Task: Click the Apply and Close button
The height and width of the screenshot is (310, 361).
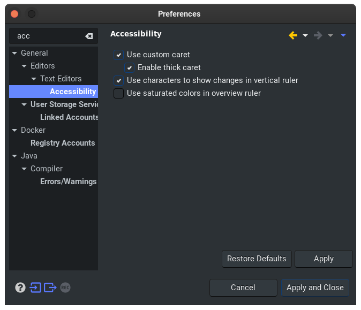Action: (x=315, y=288)
